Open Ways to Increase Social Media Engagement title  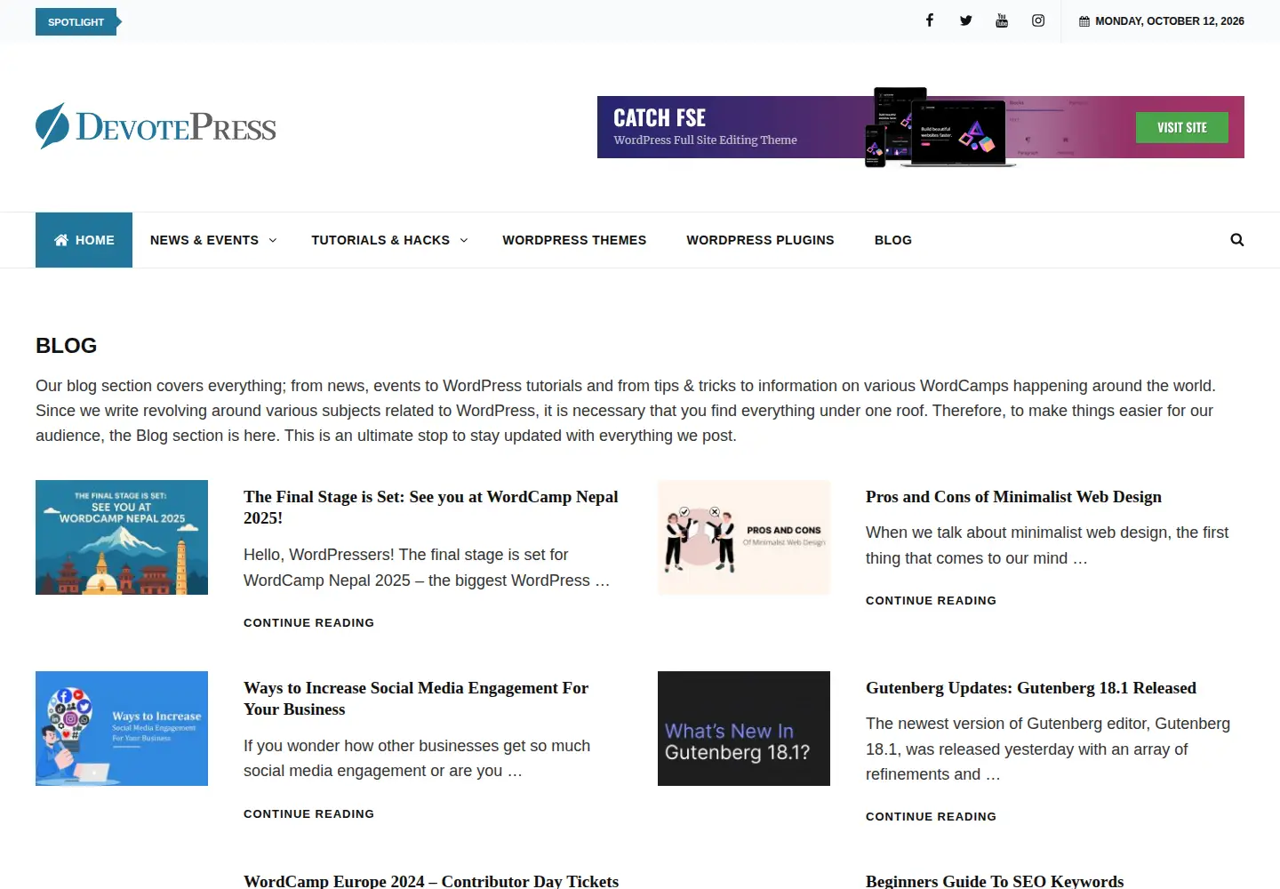[416, 699]
